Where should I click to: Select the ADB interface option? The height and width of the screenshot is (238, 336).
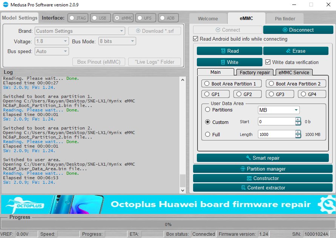pos(169,18)
